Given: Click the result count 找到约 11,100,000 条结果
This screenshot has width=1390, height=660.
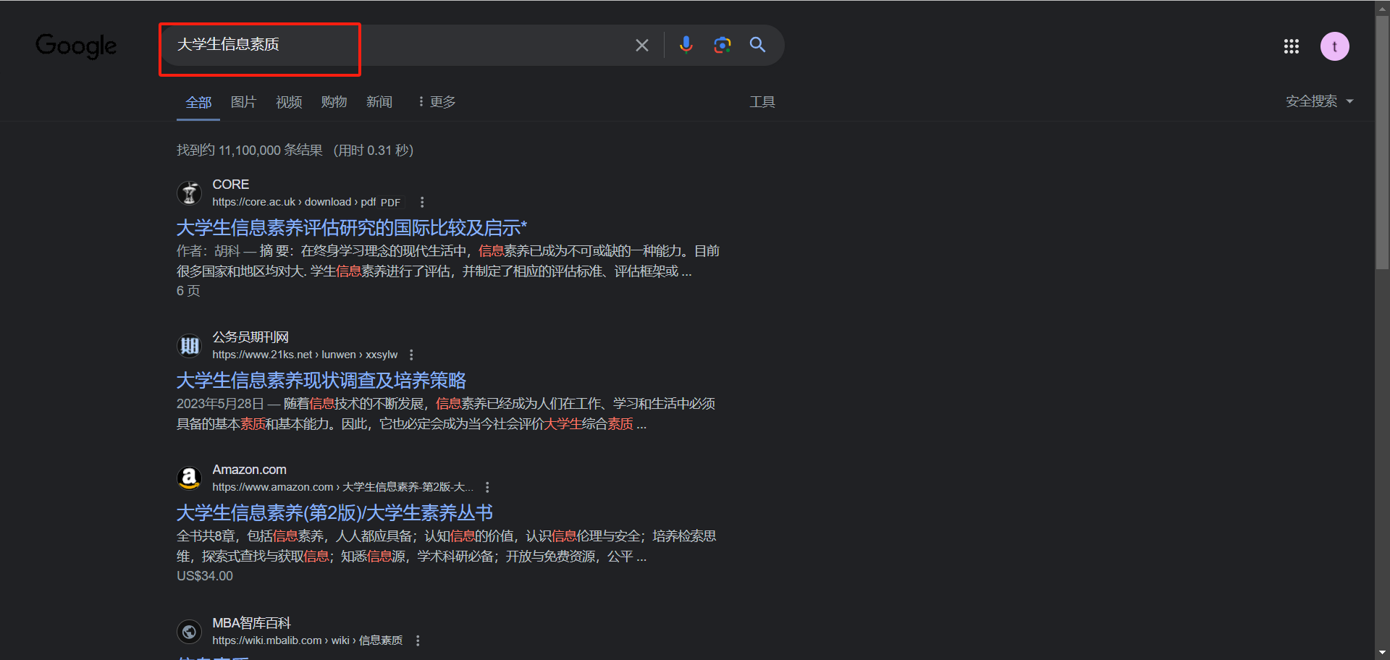Looking at the screenshot, I should click(250, 151).
